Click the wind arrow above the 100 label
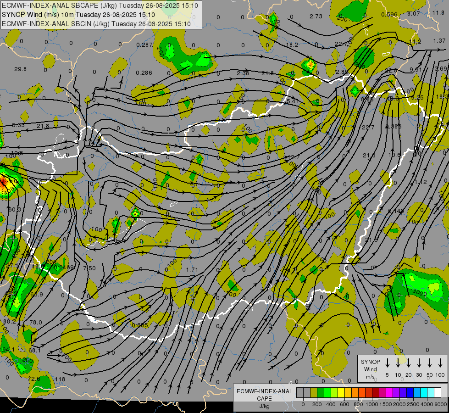 tap(440, 363)
